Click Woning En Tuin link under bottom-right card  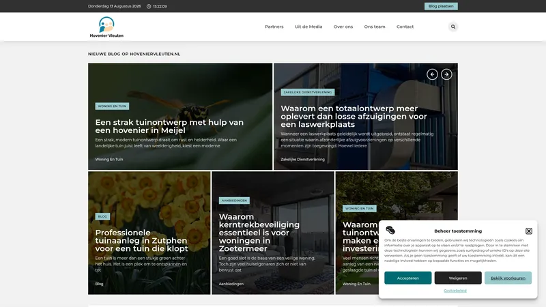coord(356,284)
